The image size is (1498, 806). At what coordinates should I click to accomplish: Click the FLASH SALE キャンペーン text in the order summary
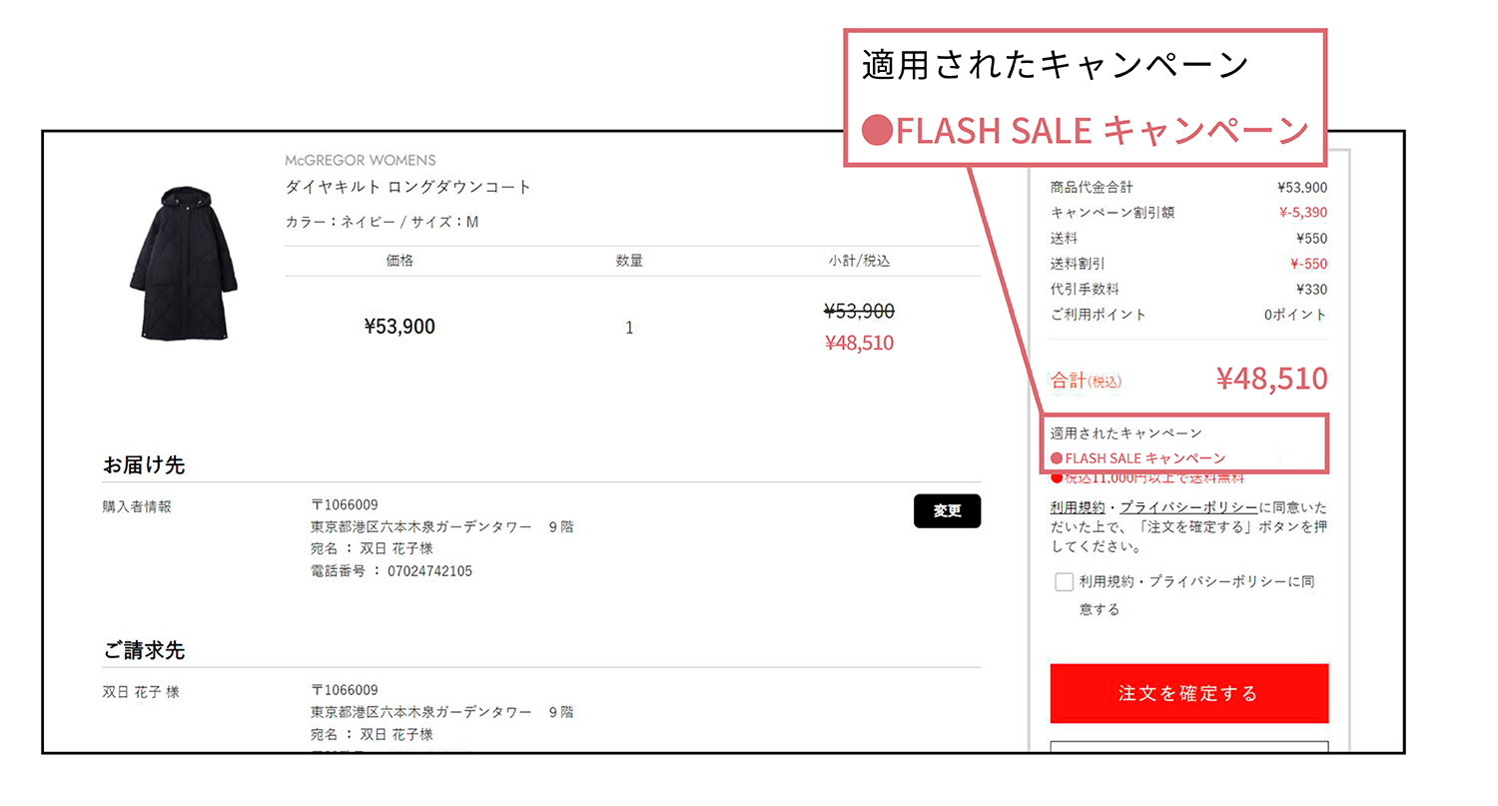pyautogui.click(x=1144, y=458)
